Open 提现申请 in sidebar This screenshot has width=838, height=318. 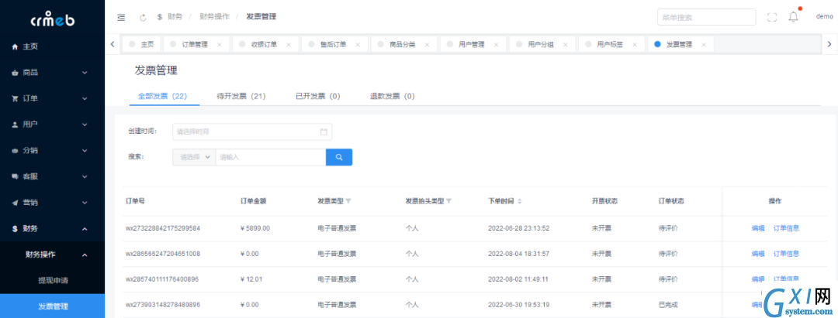[53, 280]
